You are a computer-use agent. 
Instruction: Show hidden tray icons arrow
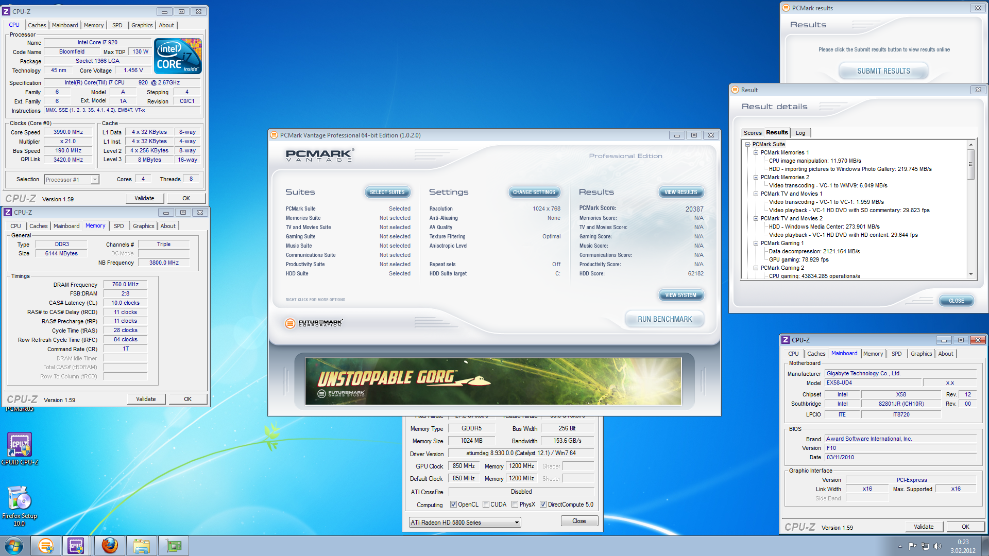tap(900, 546)
